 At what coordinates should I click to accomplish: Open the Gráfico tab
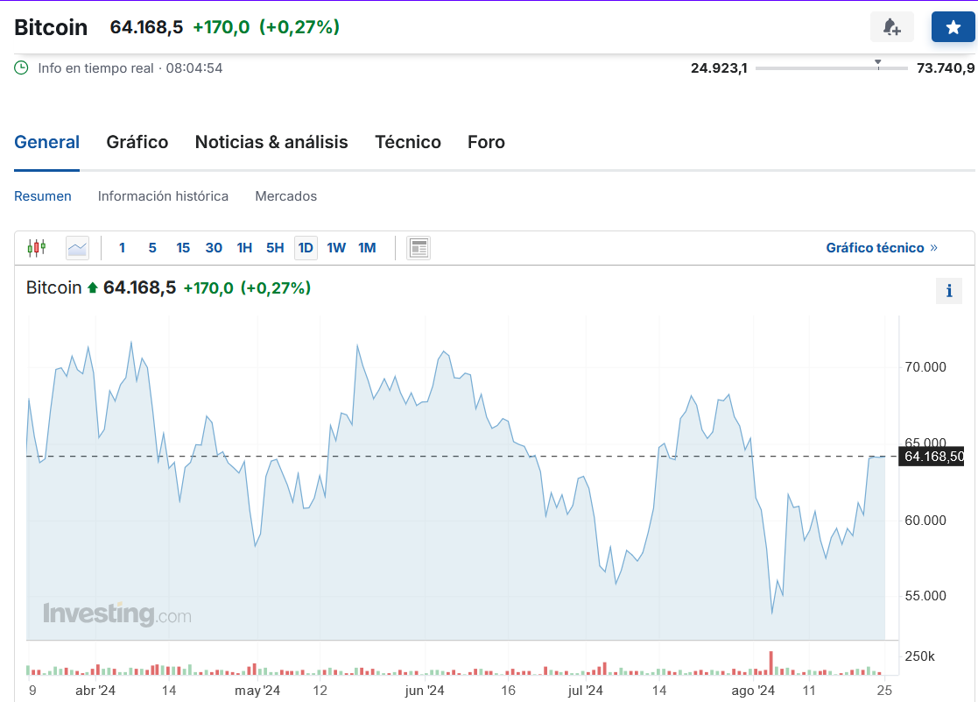tap(137, 142)
